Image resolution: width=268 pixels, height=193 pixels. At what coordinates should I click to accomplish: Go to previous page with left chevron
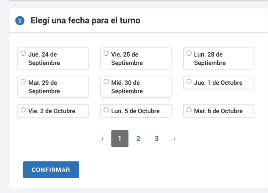coord(103,139)
